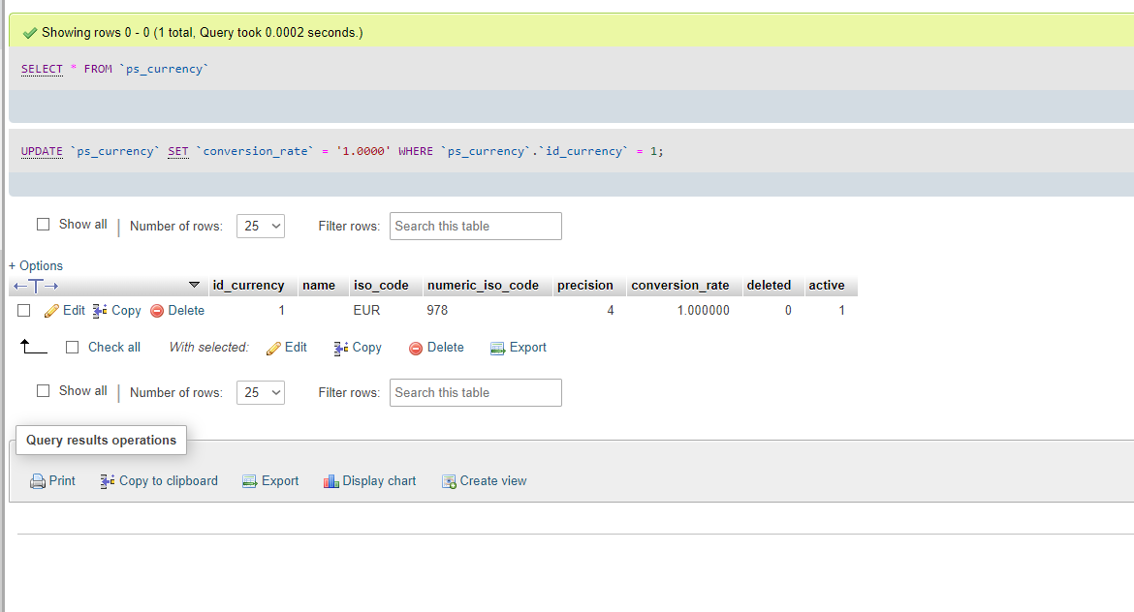This screenshot has width=1134, height=612.
Task: Click the With selected Edit pencil icon
Action: pos(273,349)
